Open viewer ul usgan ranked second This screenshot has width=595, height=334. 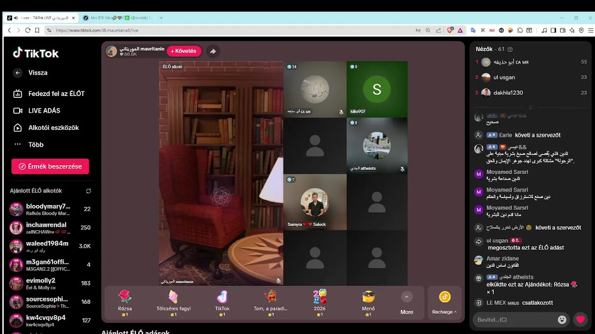[531, 77]
